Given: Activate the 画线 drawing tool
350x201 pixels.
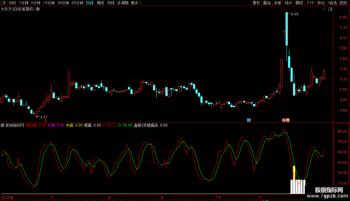Looking at the screenshot, I should click(299, 3).
